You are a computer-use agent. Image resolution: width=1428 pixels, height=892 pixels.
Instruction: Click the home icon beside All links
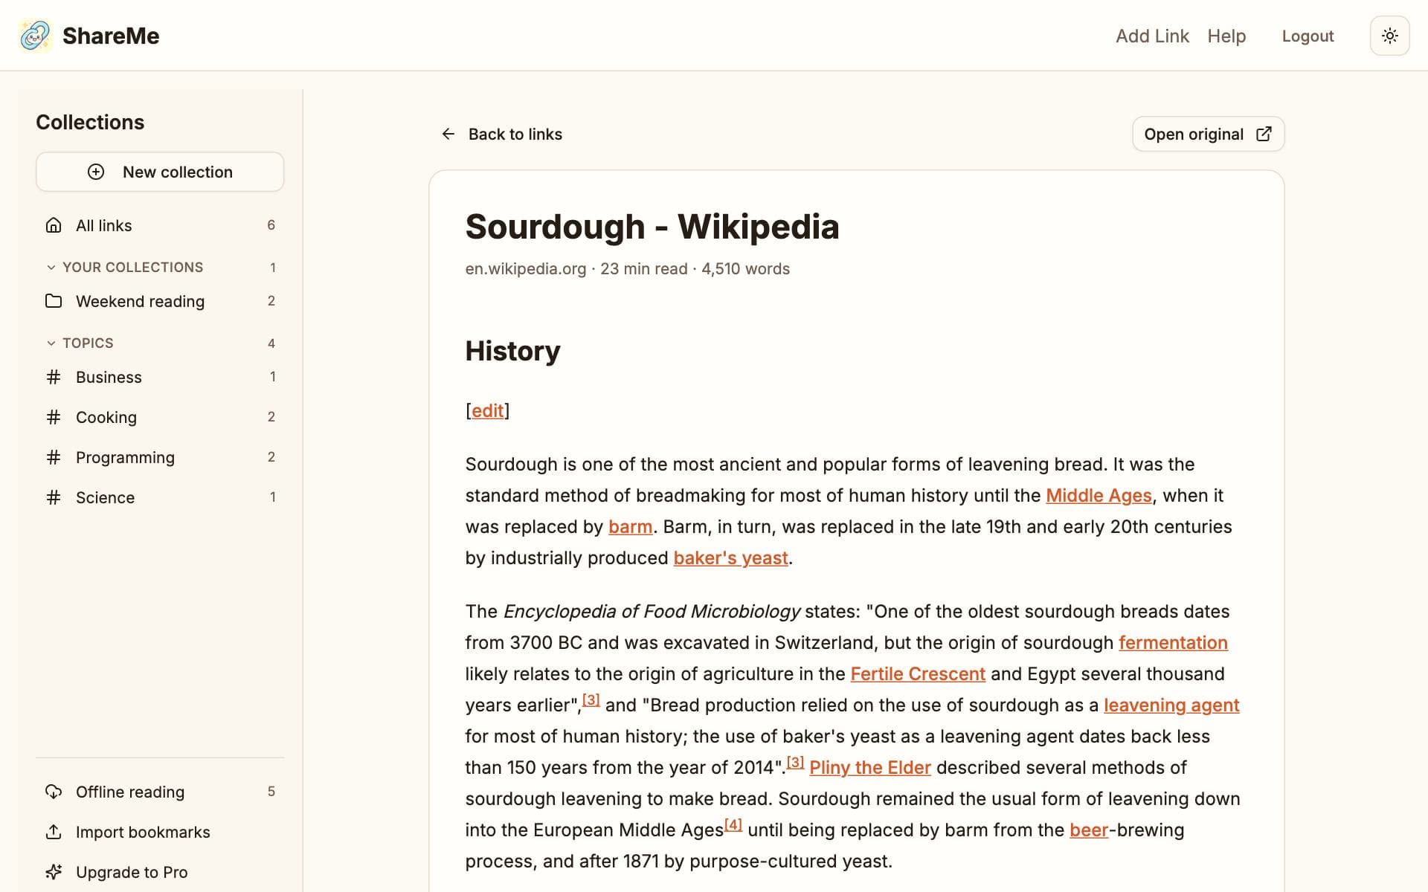click(54, 225)
